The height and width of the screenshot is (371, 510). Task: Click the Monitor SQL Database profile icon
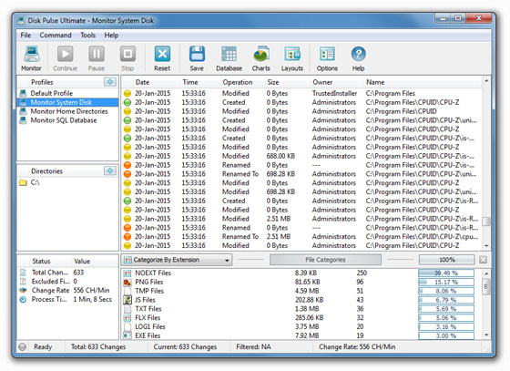pyautogui.click(x=23, y=120)
